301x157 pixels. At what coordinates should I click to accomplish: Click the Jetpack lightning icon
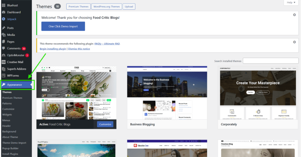tap(4, 19)
